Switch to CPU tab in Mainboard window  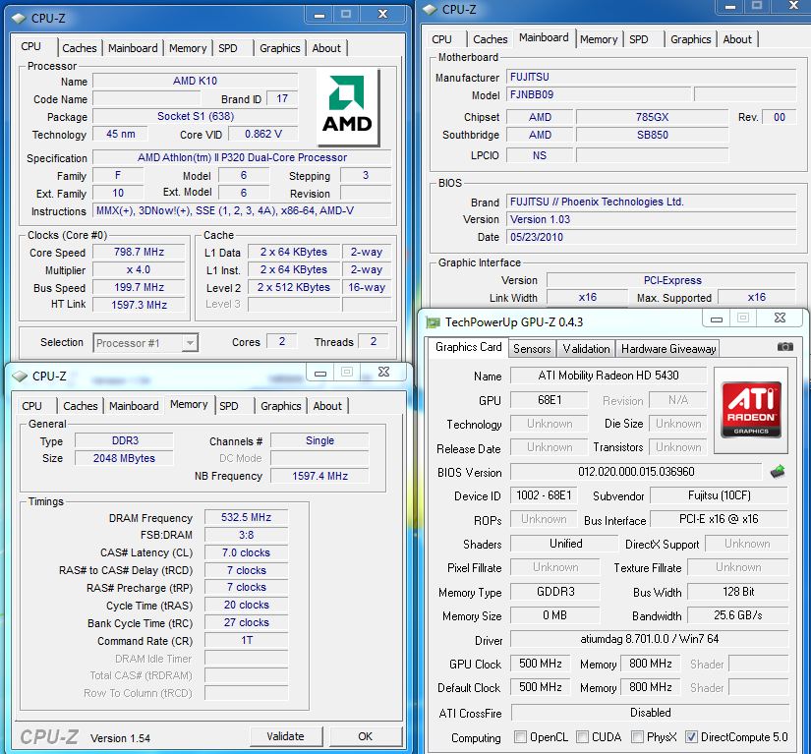point(441,39)
